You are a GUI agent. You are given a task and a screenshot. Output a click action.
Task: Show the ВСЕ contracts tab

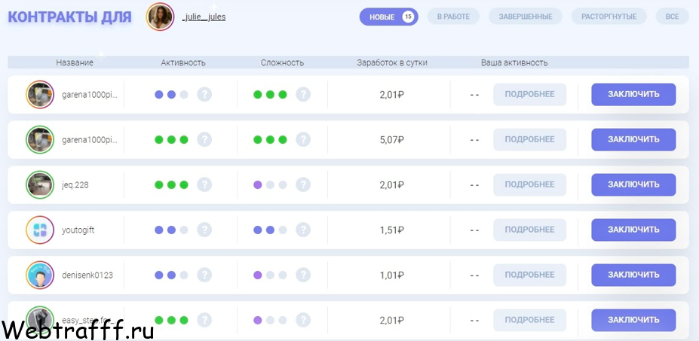673,17
